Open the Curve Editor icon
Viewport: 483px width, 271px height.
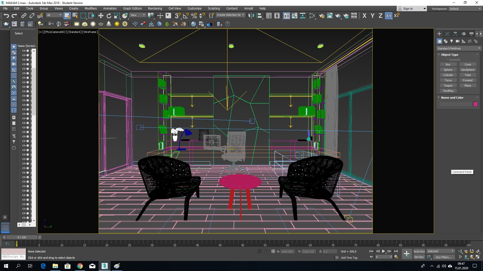coord(294,16)
